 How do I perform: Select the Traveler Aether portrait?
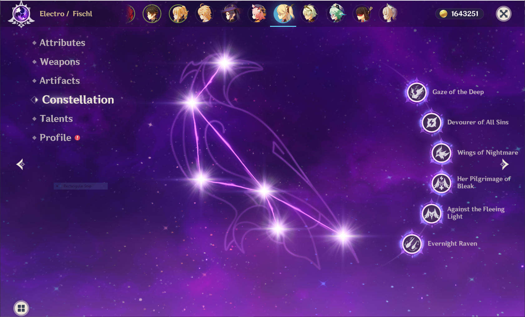point(204,14)
